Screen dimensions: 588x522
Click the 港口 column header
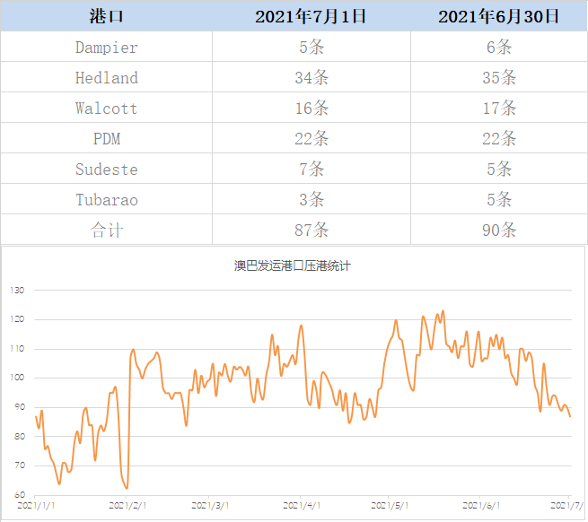[x=107, y=16]
